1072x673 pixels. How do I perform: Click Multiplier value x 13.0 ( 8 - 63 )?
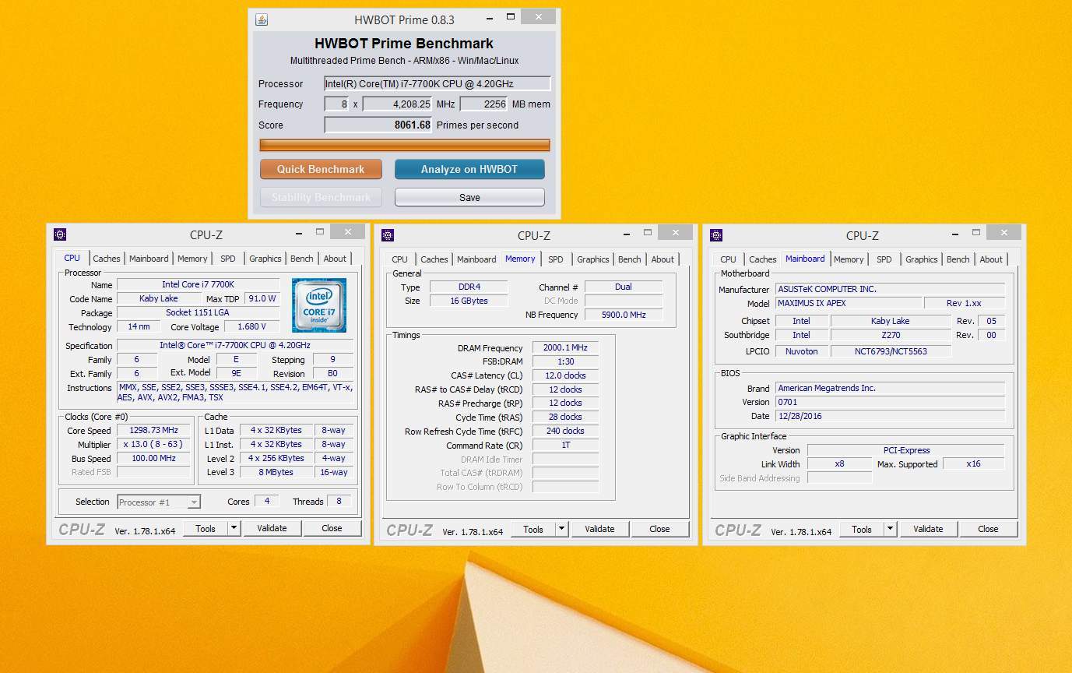click(153, 444)
